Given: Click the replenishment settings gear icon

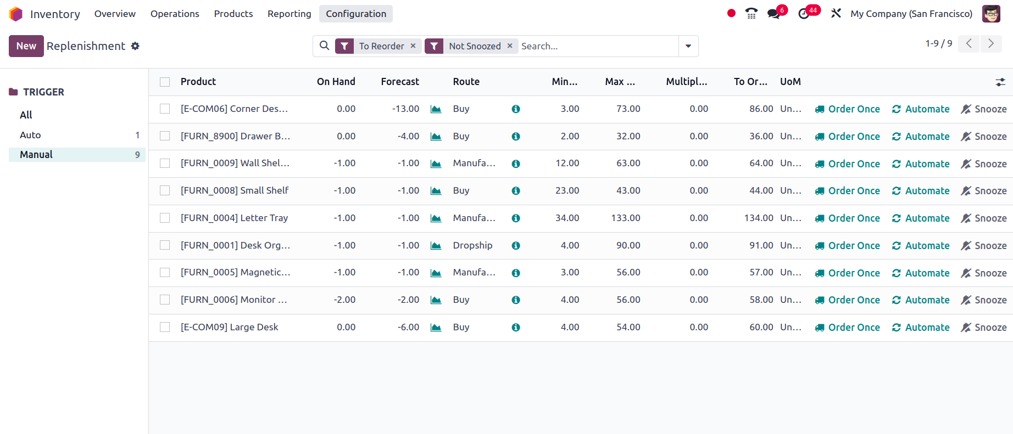Looking at the screenshot, I should click(x=135, y=46).
